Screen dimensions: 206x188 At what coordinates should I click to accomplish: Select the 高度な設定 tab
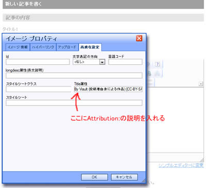tap(90, 47)
